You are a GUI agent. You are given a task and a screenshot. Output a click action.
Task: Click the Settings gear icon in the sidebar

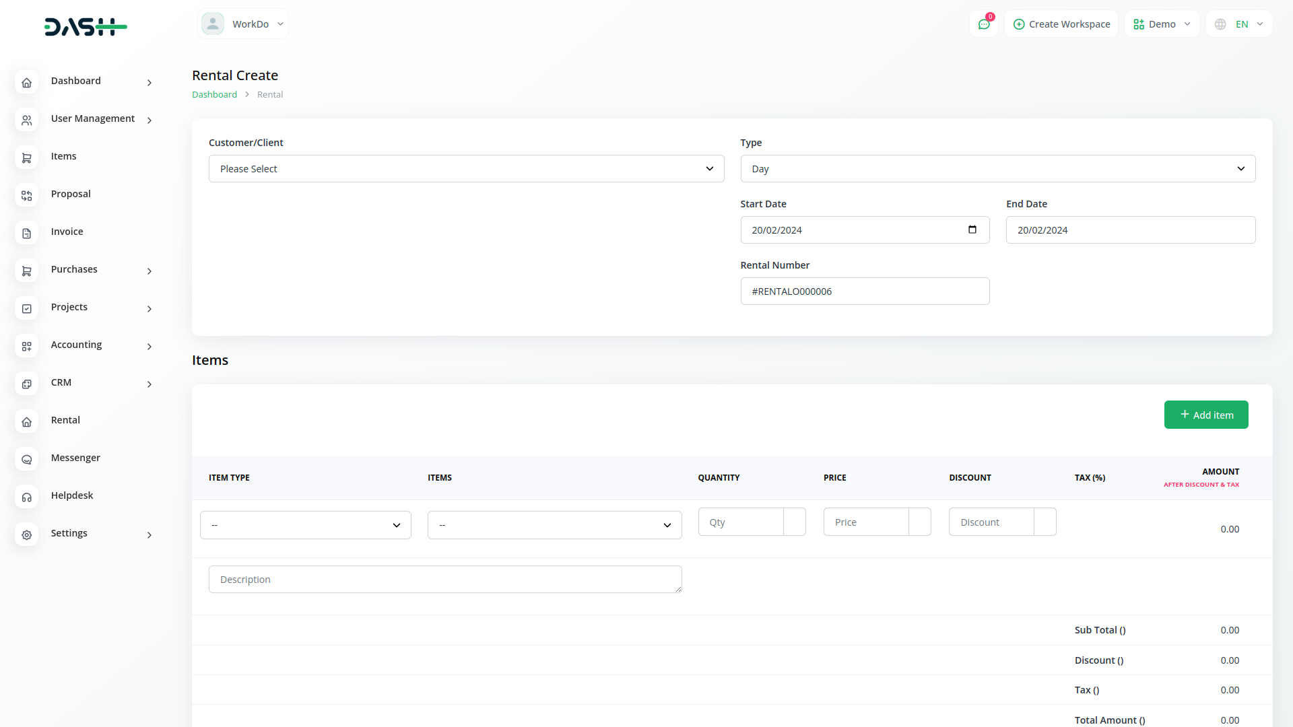(26, 535)
